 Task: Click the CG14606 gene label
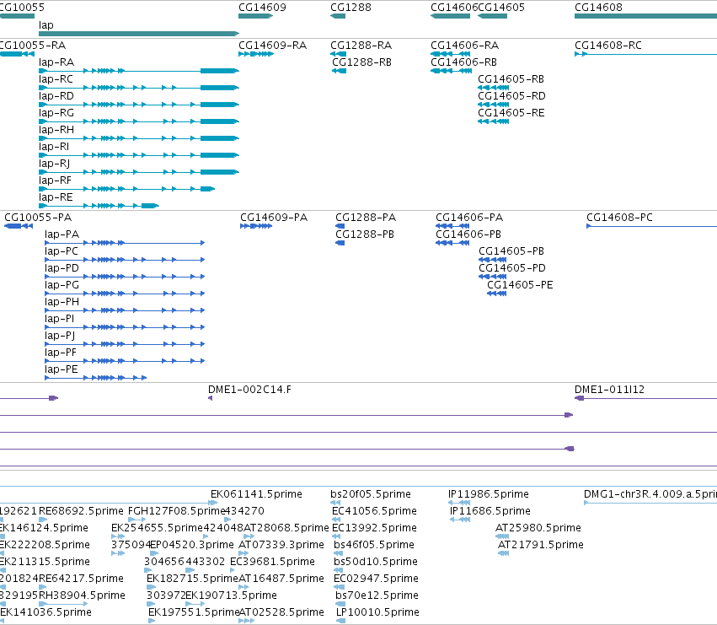pyautogui.click(x=454, y=8)
